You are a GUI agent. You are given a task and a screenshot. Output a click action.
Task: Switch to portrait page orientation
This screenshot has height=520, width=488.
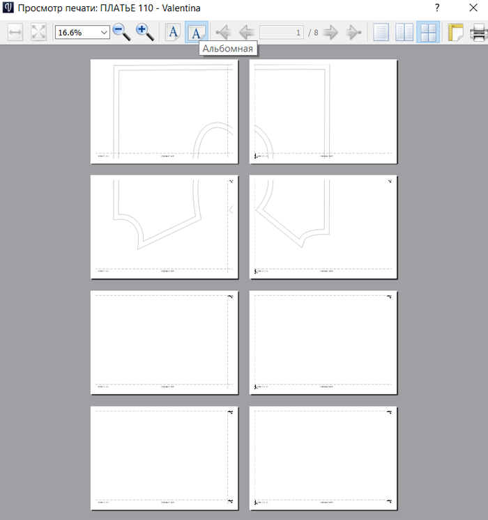click(x=174, y=33)
